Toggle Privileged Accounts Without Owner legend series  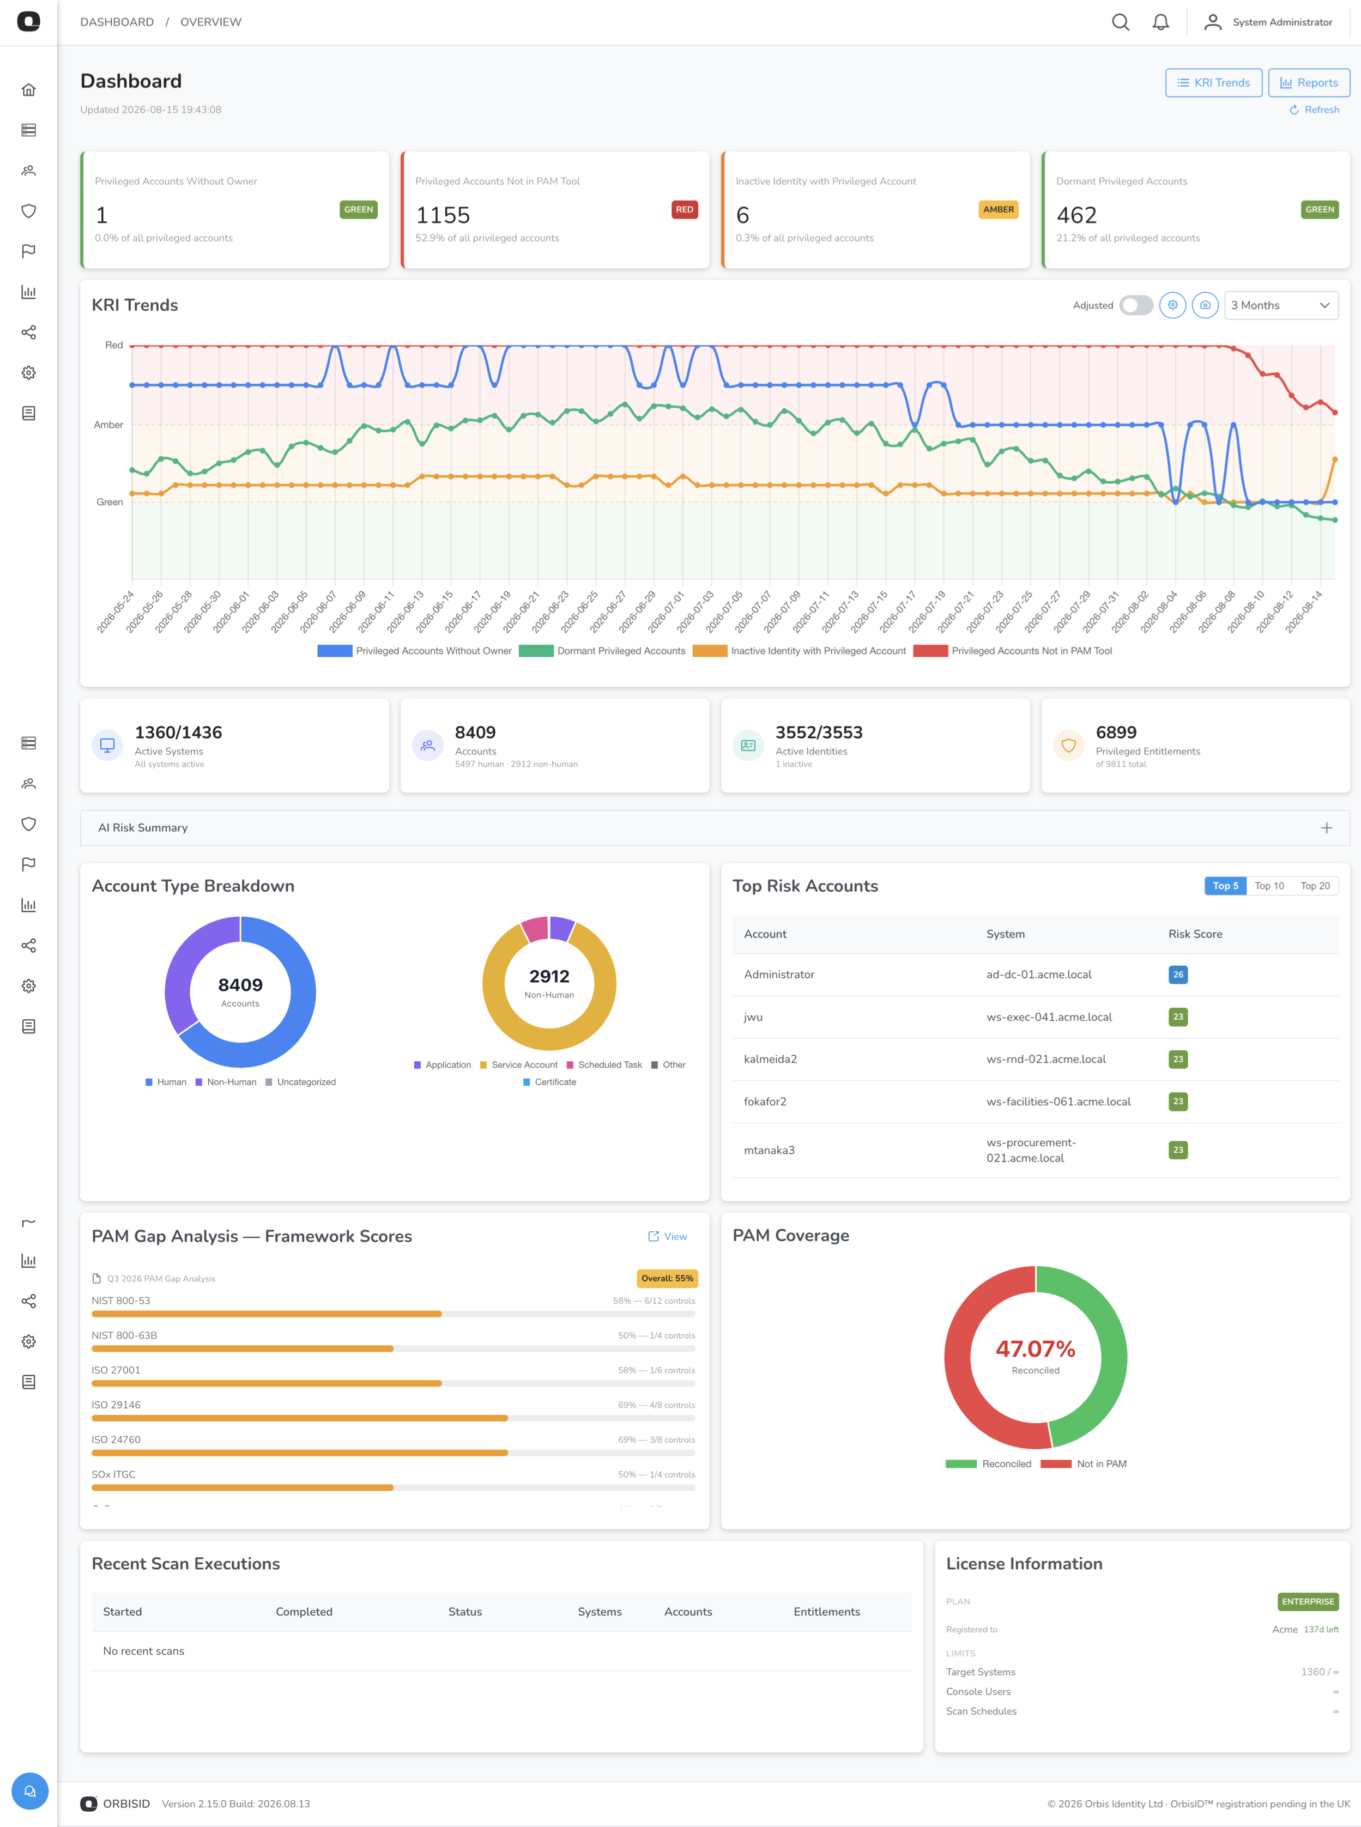[x=414, y=651]
